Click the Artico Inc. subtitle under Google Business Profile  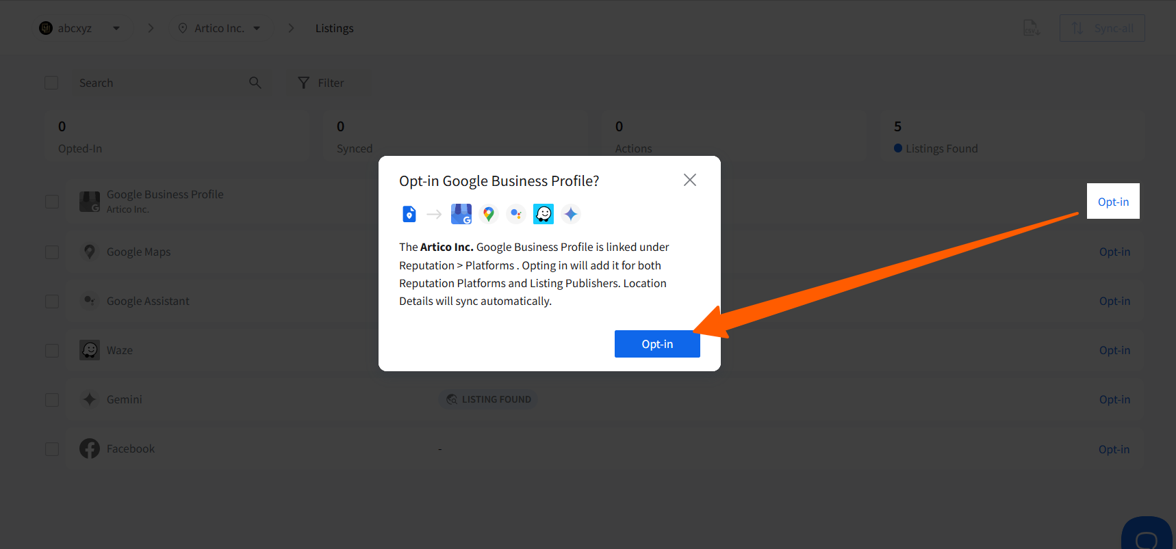point(127,209)
